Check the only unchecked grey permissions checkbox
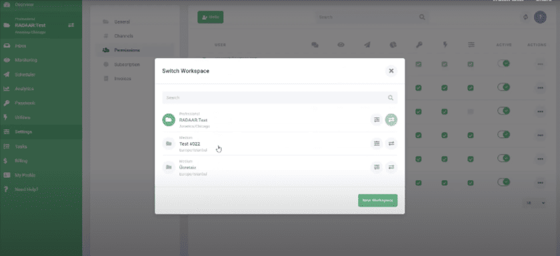Screen dimensions: 560x256 (x=471, y=112)
